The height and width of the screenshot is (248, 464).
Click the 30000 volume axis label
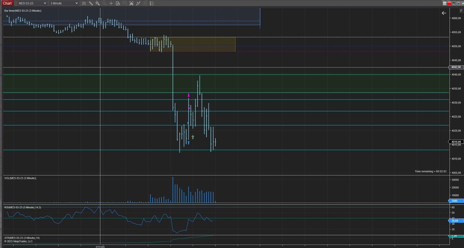click(456, 180)
